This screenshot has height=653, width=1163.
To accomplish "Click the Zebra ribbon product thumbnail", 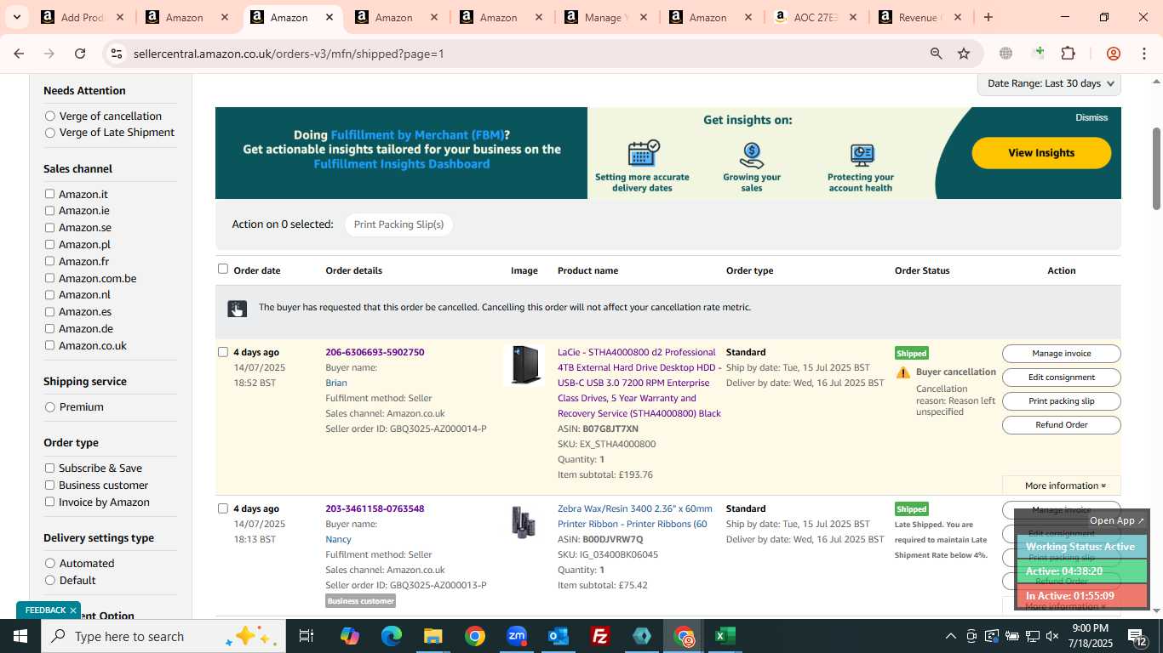I will tap(524, 521).
